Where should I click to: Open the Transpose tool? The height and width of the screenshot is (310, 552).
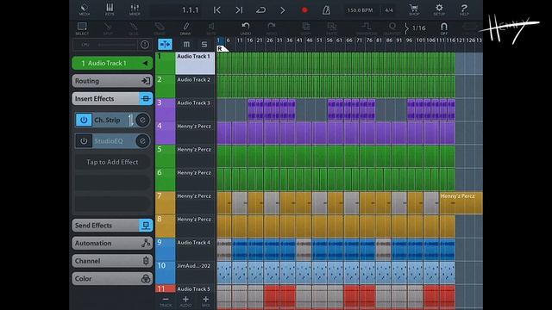(x=367, y=28)
